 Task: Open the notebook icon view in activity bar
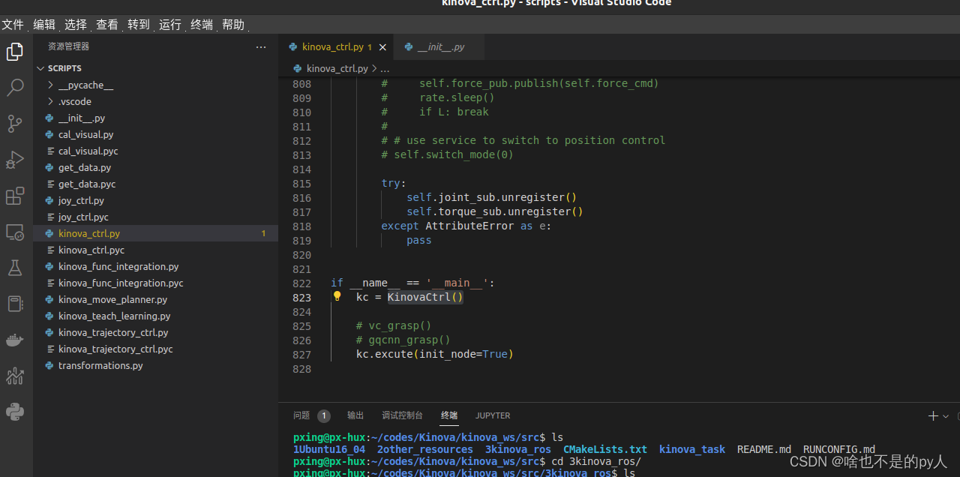(15, 304)
